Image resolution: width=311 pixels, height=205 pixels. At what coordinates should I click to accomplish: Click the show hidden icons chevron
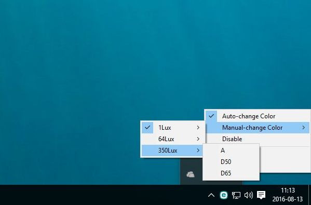(211, 196)
